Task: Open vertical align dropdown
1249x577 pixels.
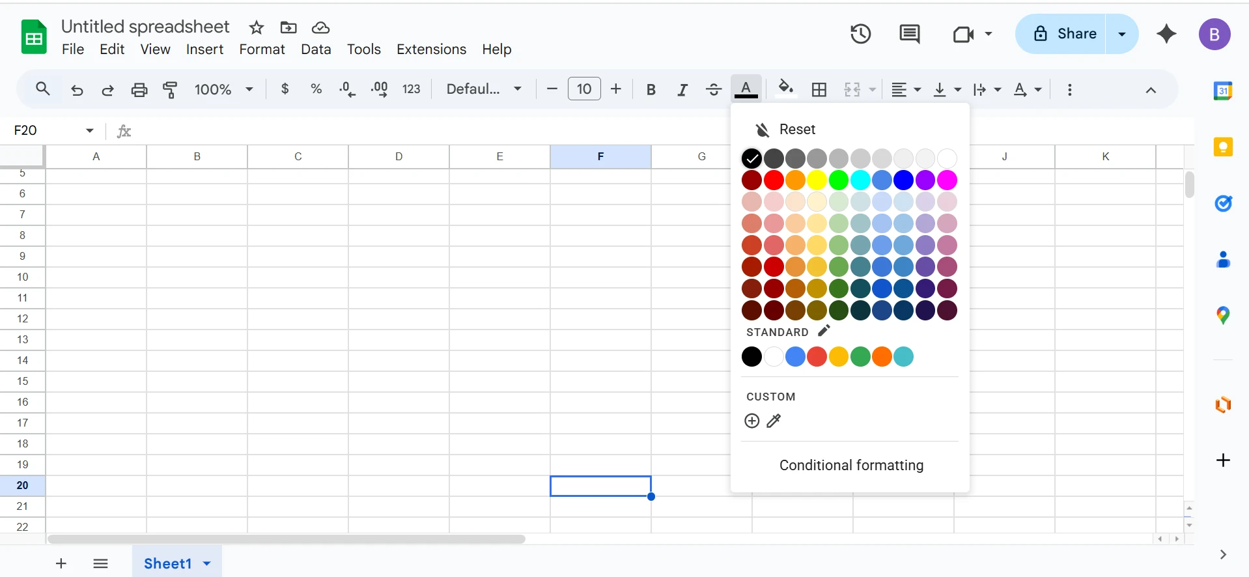Action: tap(947, 89)
